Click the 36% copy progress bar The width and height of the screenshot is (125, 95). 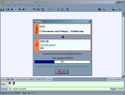(62, 62)
